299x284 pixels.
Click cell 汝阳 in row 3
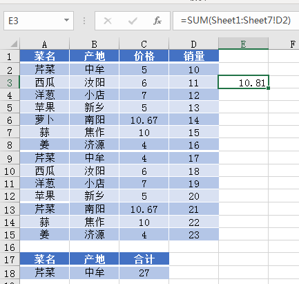94,82
